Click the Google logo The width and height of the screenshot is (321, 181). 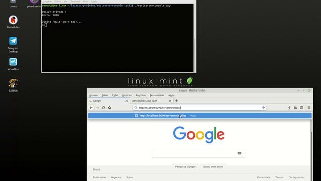[x=199, y=135]
